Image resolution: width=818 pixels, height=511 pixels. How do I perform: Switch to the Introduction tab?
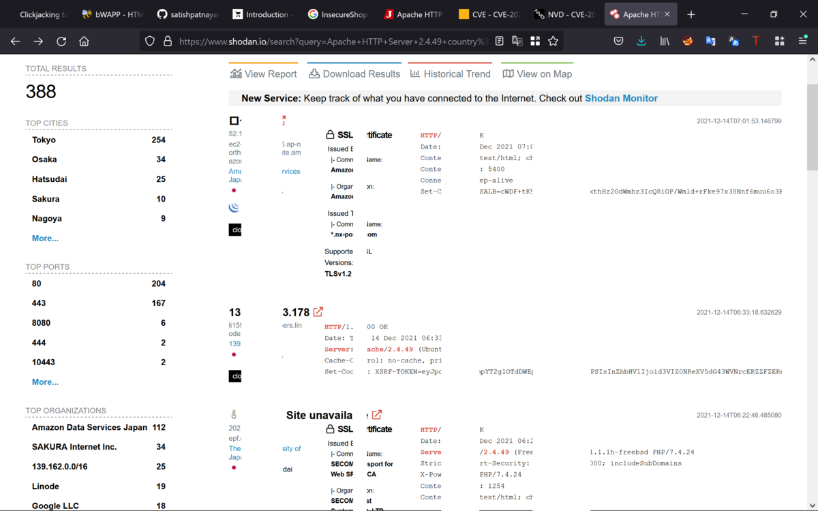coord(263,14)
